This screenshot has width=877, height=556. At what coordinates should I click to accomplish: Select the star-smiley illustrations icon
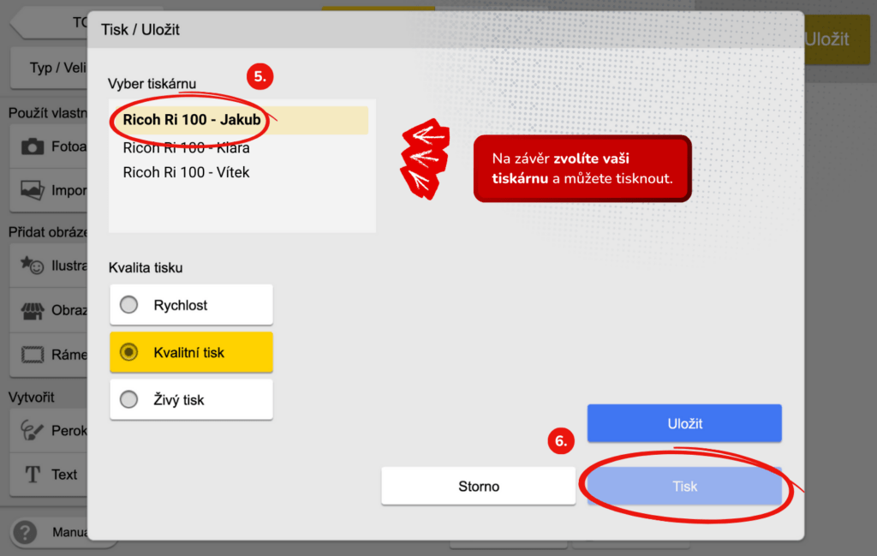[x=33, y=266]
